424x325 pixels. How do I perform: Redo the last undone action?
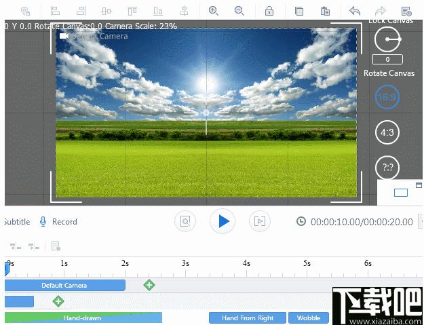tap(381, 11)
